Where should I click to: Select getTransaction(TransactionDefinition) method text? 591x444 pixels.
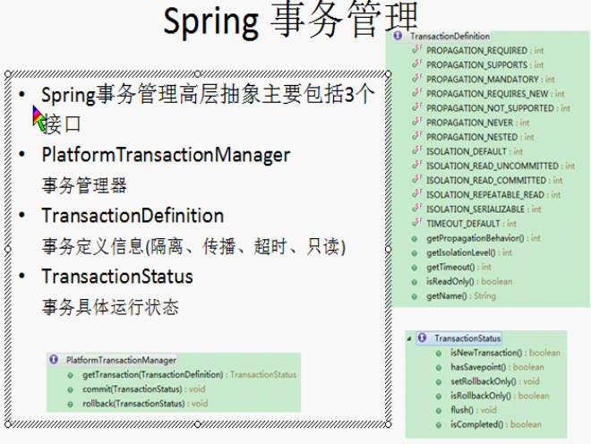(152, 375)
